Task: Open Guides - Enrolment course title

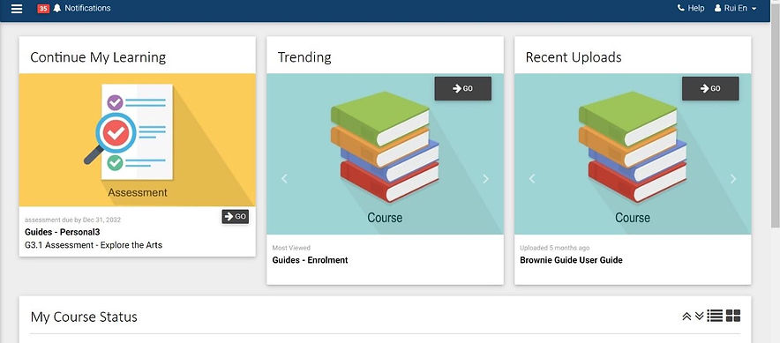Action: 310,260
